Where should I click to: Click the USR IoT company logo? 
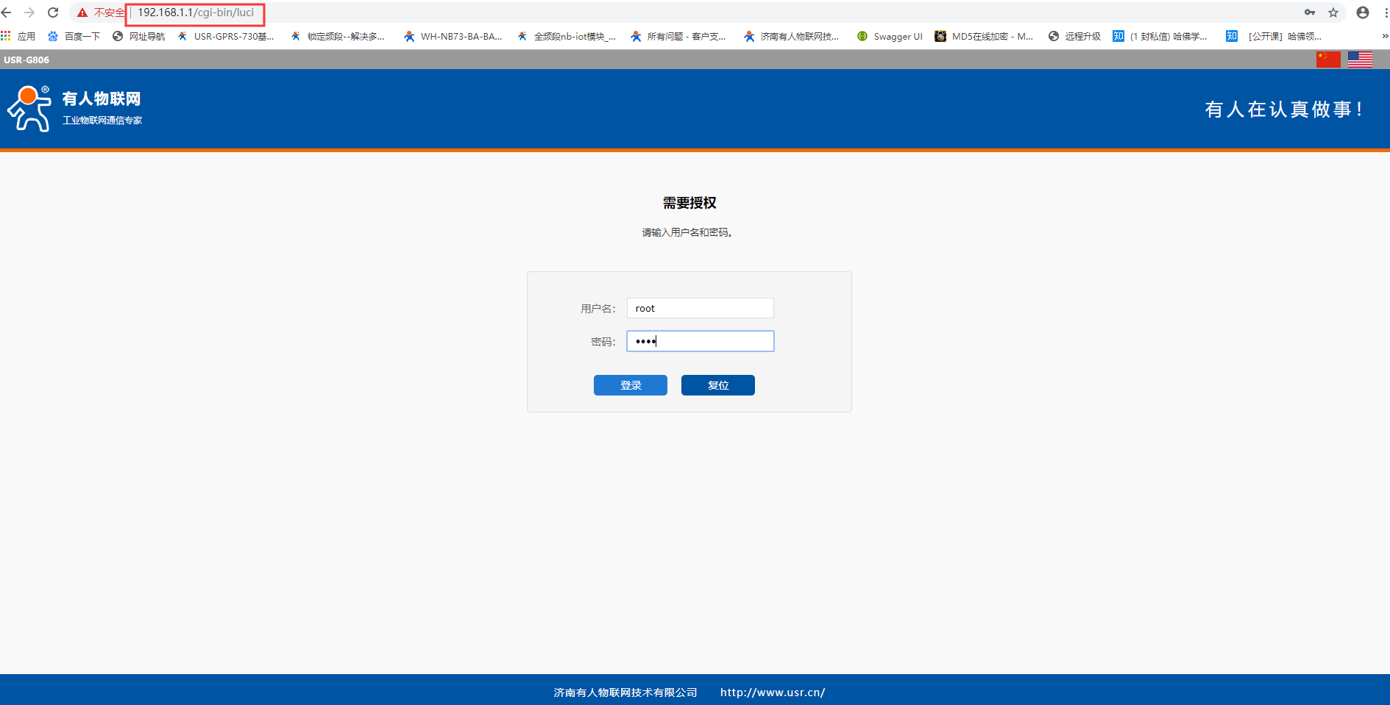click(74, 109)
